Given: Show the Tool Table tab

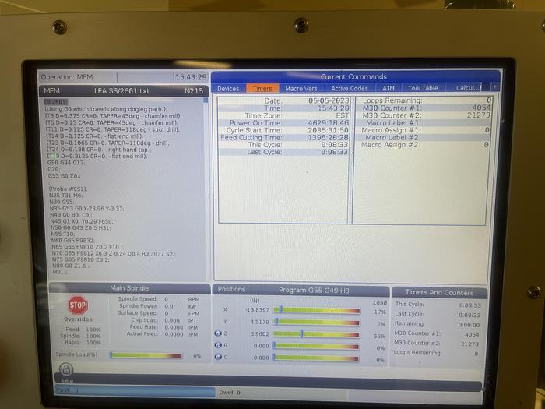Looking at the screenshot, I should click(x=423, y=89).
